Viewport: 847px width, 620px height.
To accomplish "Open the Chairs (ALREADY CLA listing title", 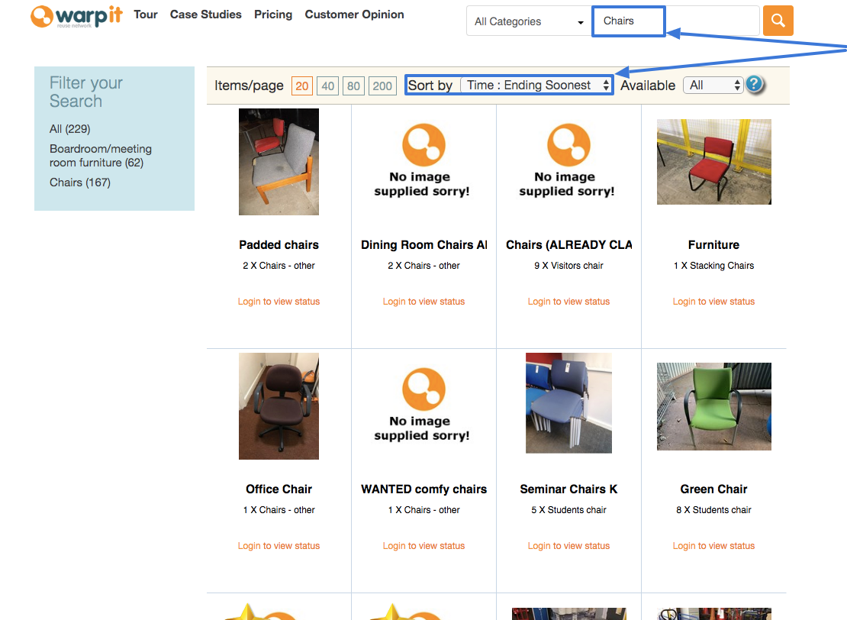I will (x=568, y=245).
